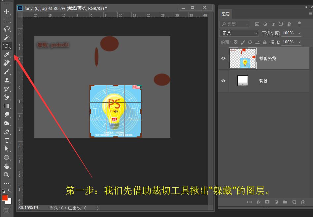The image size is (313, 217).
Task: Open the Add layer style (fx) menu
Action: (259, 202)
